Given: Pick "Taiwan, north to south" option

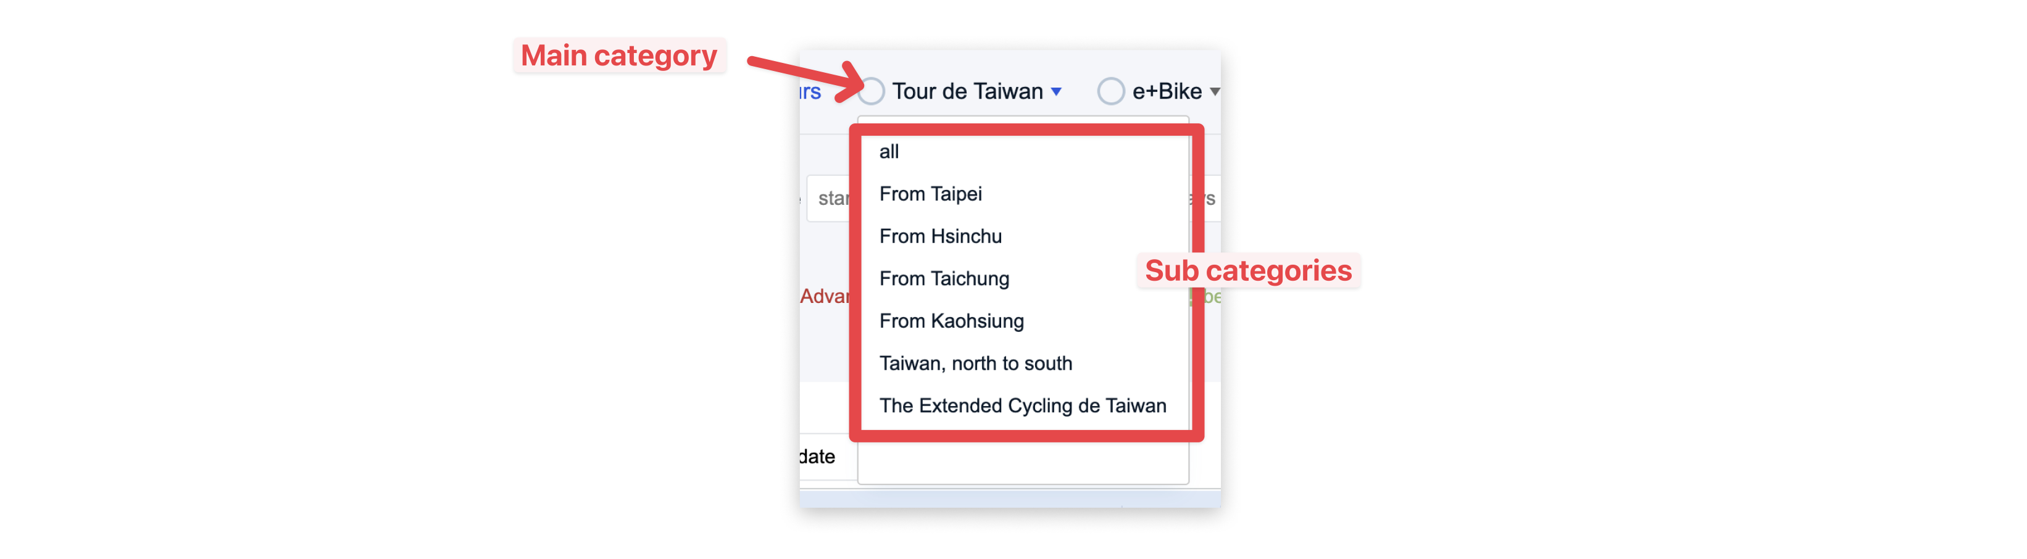Looking at the screenshot, I should (x=975, y=364).
